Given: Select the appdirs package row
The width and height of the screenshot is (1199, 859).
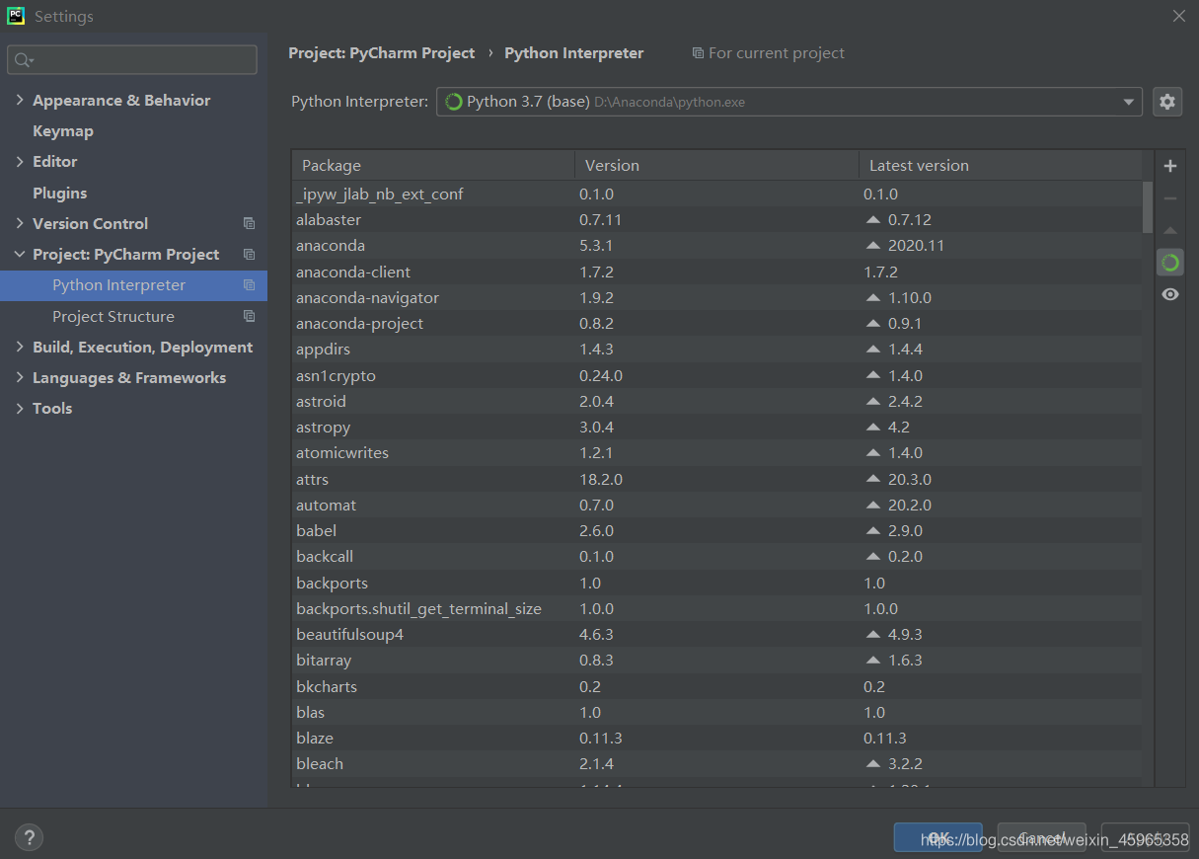Looking at the screenshot, I should [x=716, y=350].
